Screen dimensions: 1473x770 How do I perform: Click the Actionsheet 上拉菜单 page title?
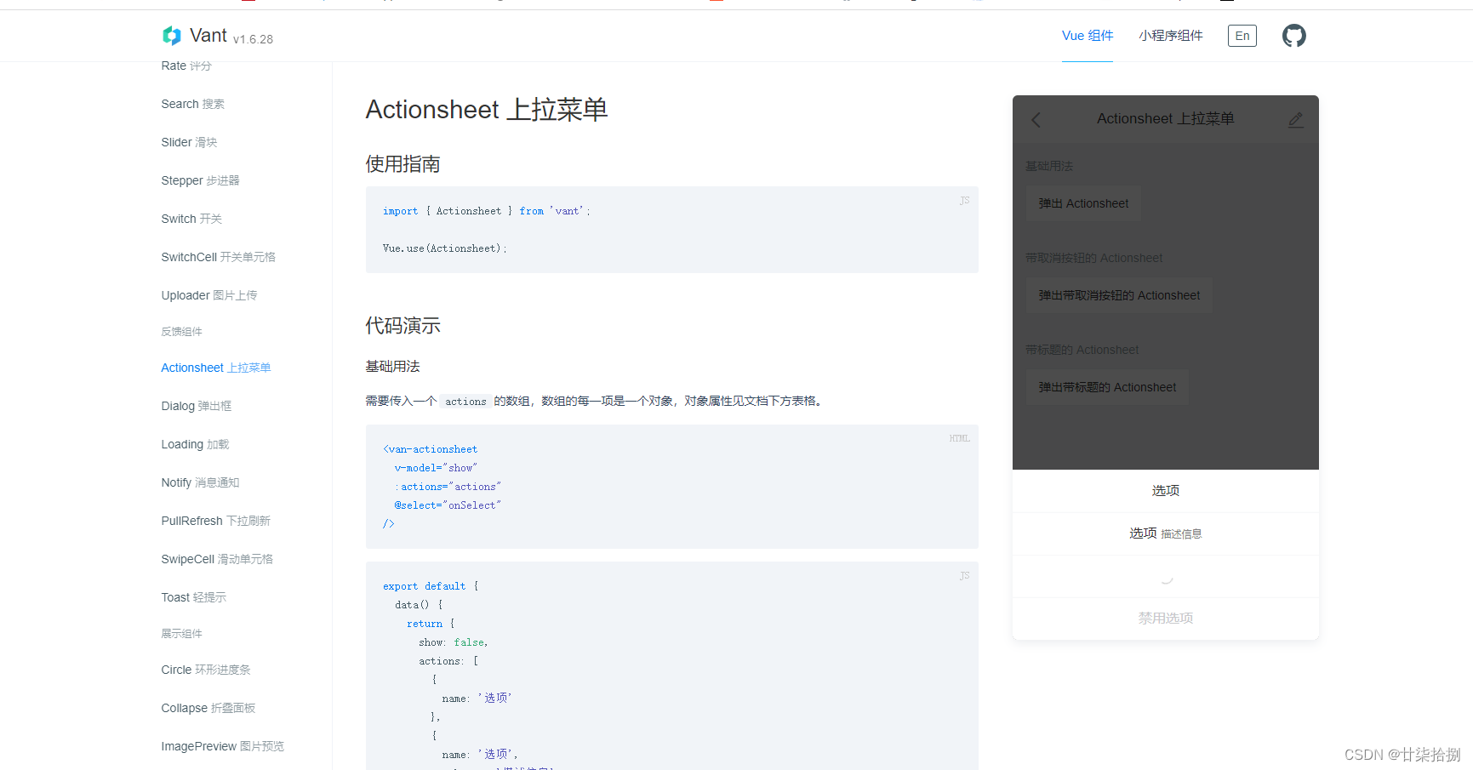point(487,110)
